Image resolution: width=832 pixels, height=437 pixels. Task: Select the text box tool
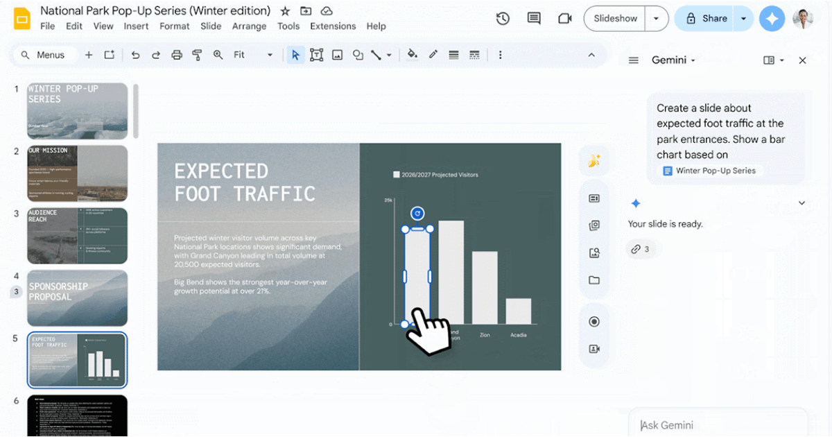(x=317, y=55)
